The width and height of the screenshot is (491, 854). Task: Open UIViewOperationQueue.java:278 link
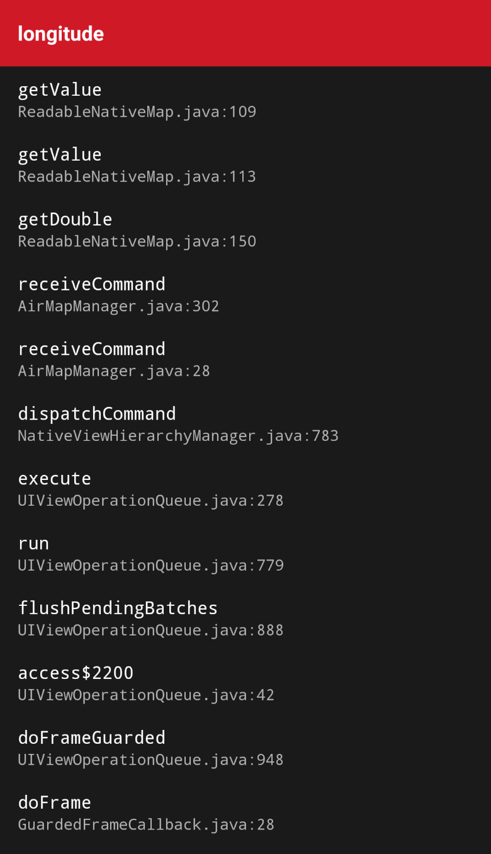tap(150, 500)
